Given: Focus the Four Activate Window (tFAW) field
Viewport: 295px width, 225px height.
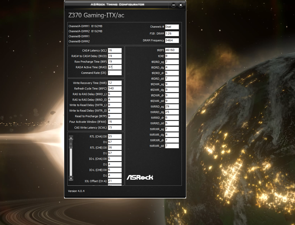Looking at the screenshot, I should click(115, 122).
